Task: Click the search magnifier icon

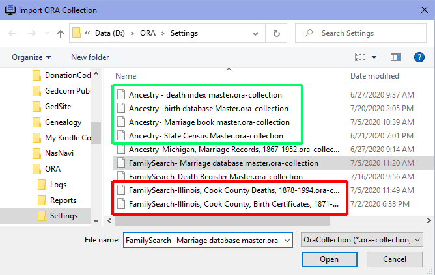Action: [309, 33]
